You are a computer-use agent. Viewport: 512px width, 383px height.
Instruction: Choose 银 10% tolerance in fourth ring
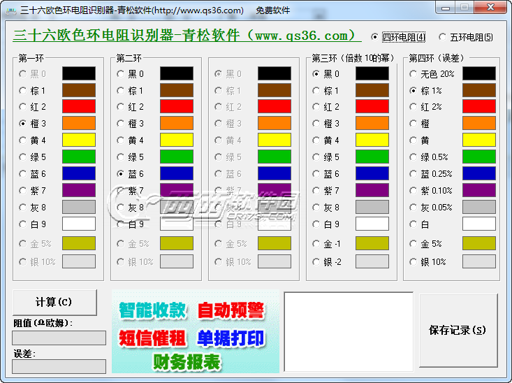414,261
